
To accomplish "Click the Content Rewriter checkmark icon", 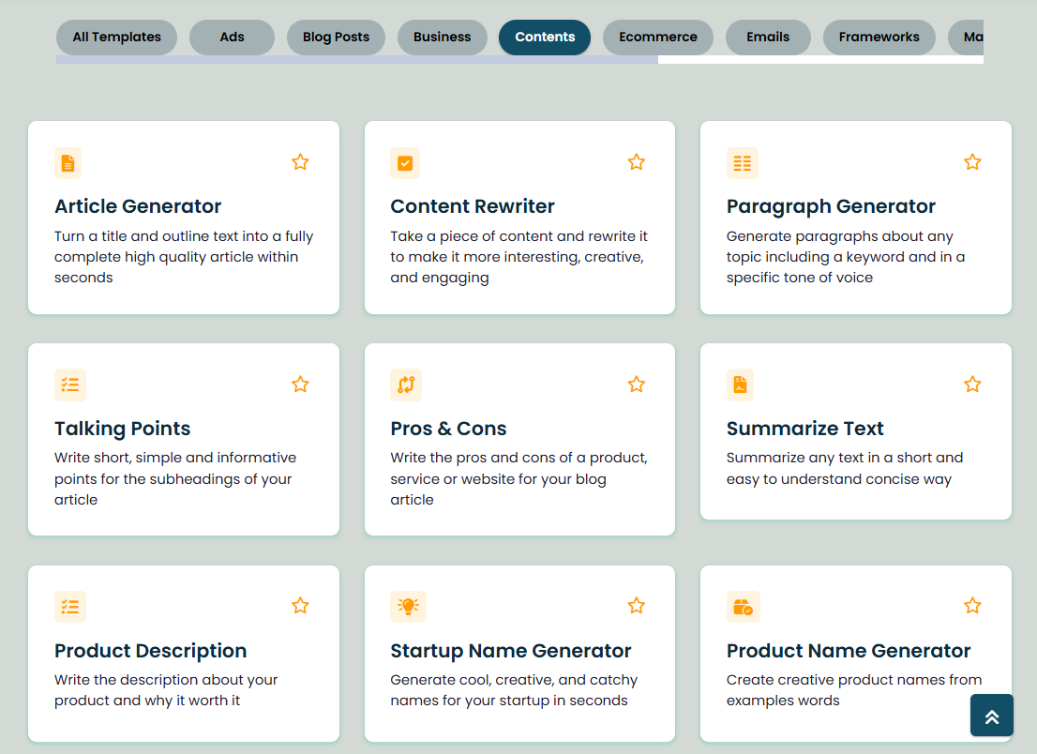I will (x=405, y=163).
